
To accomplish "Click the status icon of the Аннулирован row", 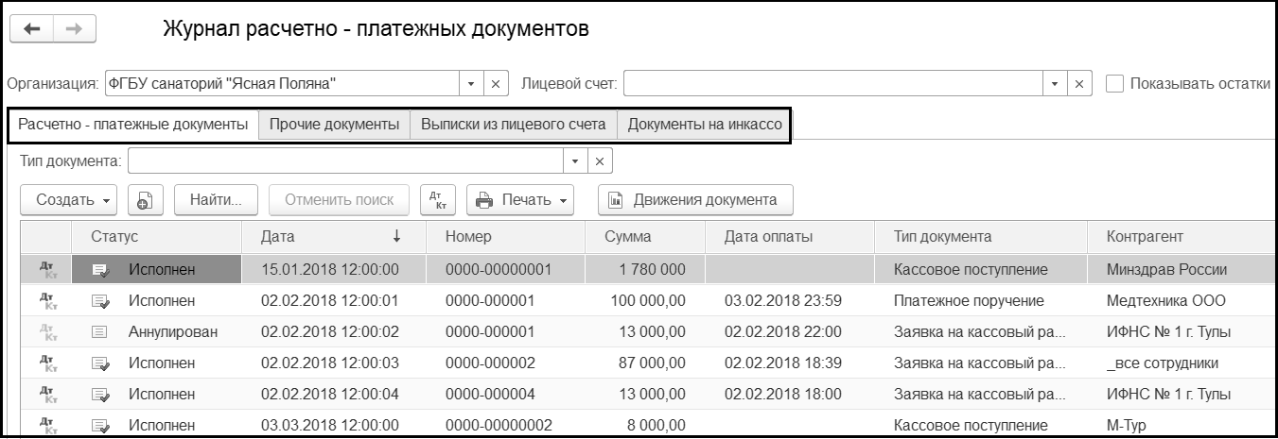I will pyautogui.click(x=100, y=331).
